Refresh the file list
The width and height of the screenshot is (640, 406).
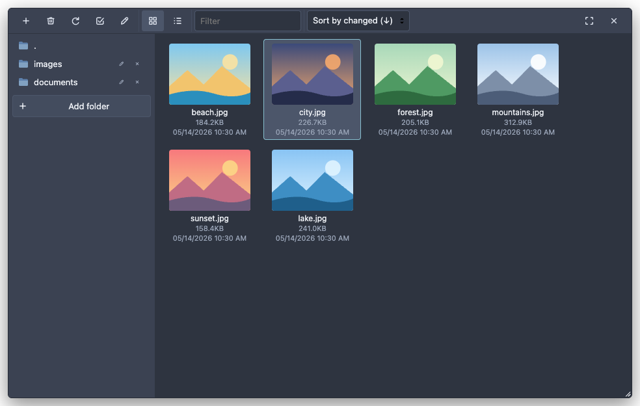(75, 21)
